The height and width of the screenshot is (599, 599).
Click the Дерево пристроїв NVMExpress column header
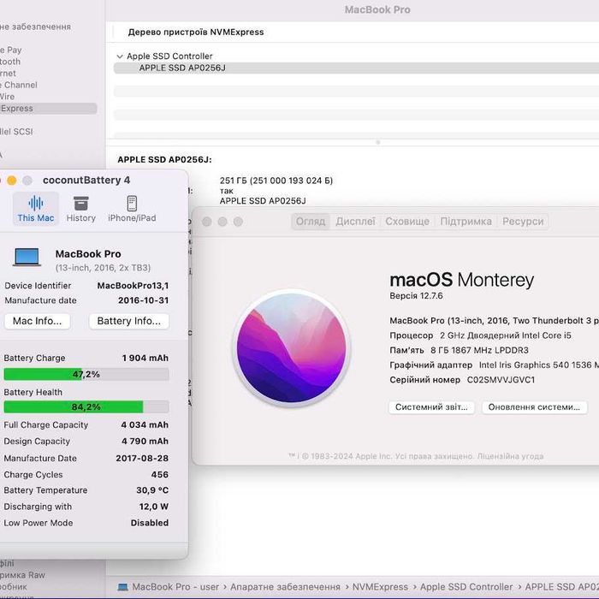(x=196, y=33)
